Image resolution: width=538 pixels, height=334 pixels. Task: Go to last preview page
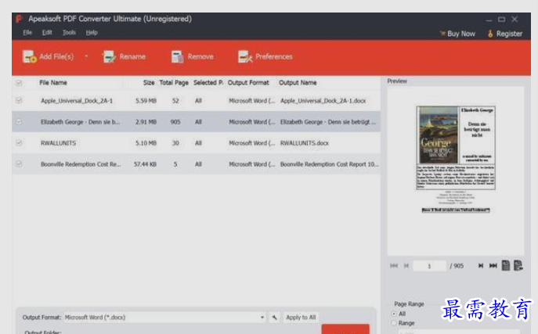493,266
